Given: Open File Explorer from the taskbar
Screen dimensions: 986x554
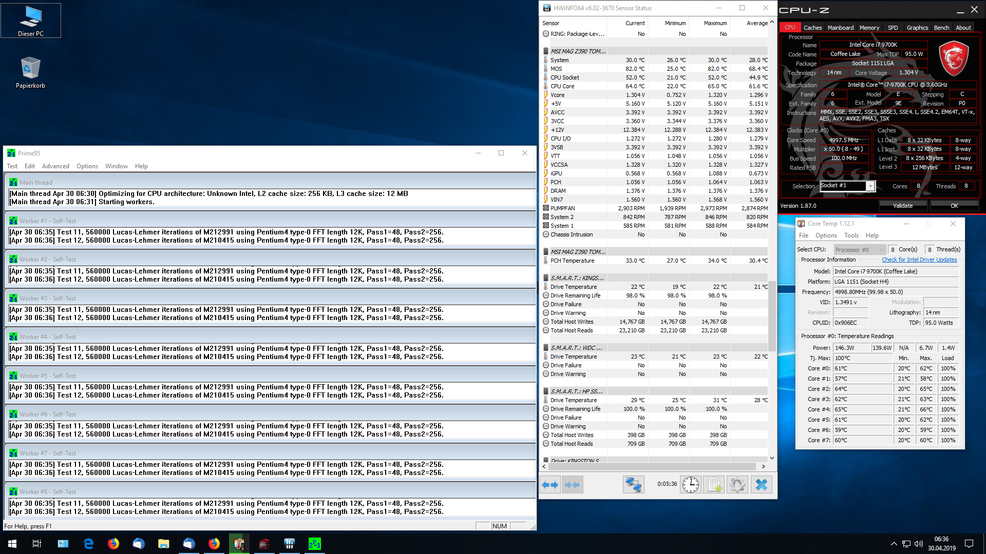Looking at the screenshot, I should pos(163,544).
